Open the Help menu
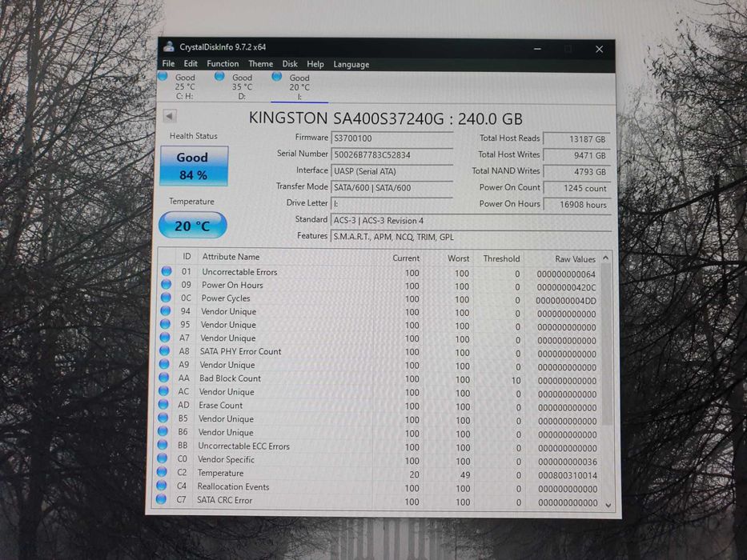 (315, 64)
